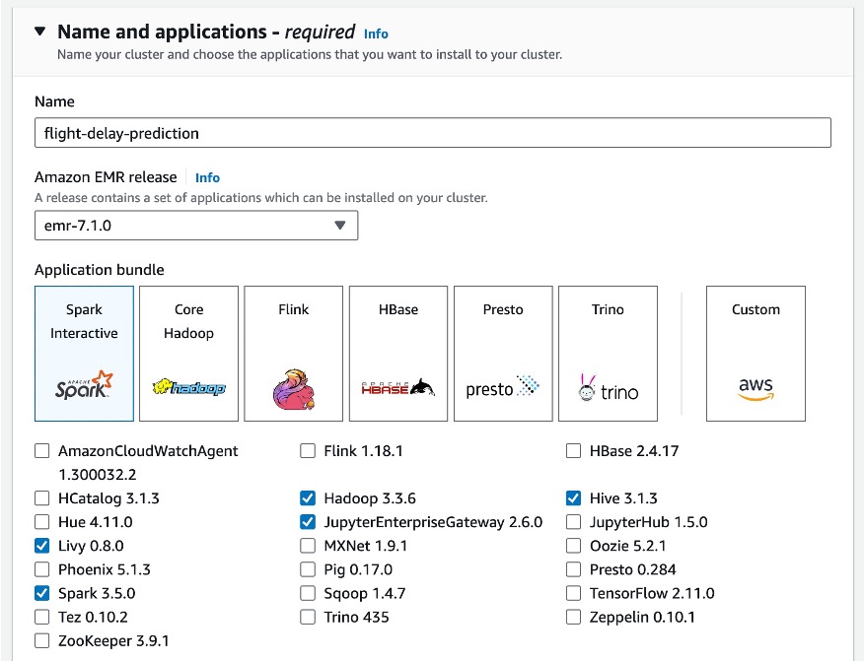The width and height of the screenshot is (864, 662).
Task: Open Info link next to Amazon EMR release
Action: tap(207, 177)
